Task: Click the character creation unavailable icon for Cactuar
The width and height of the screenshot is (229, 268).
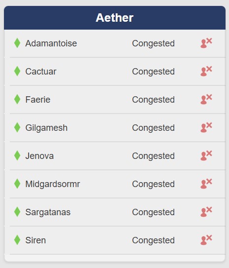Action: [206, 71]
